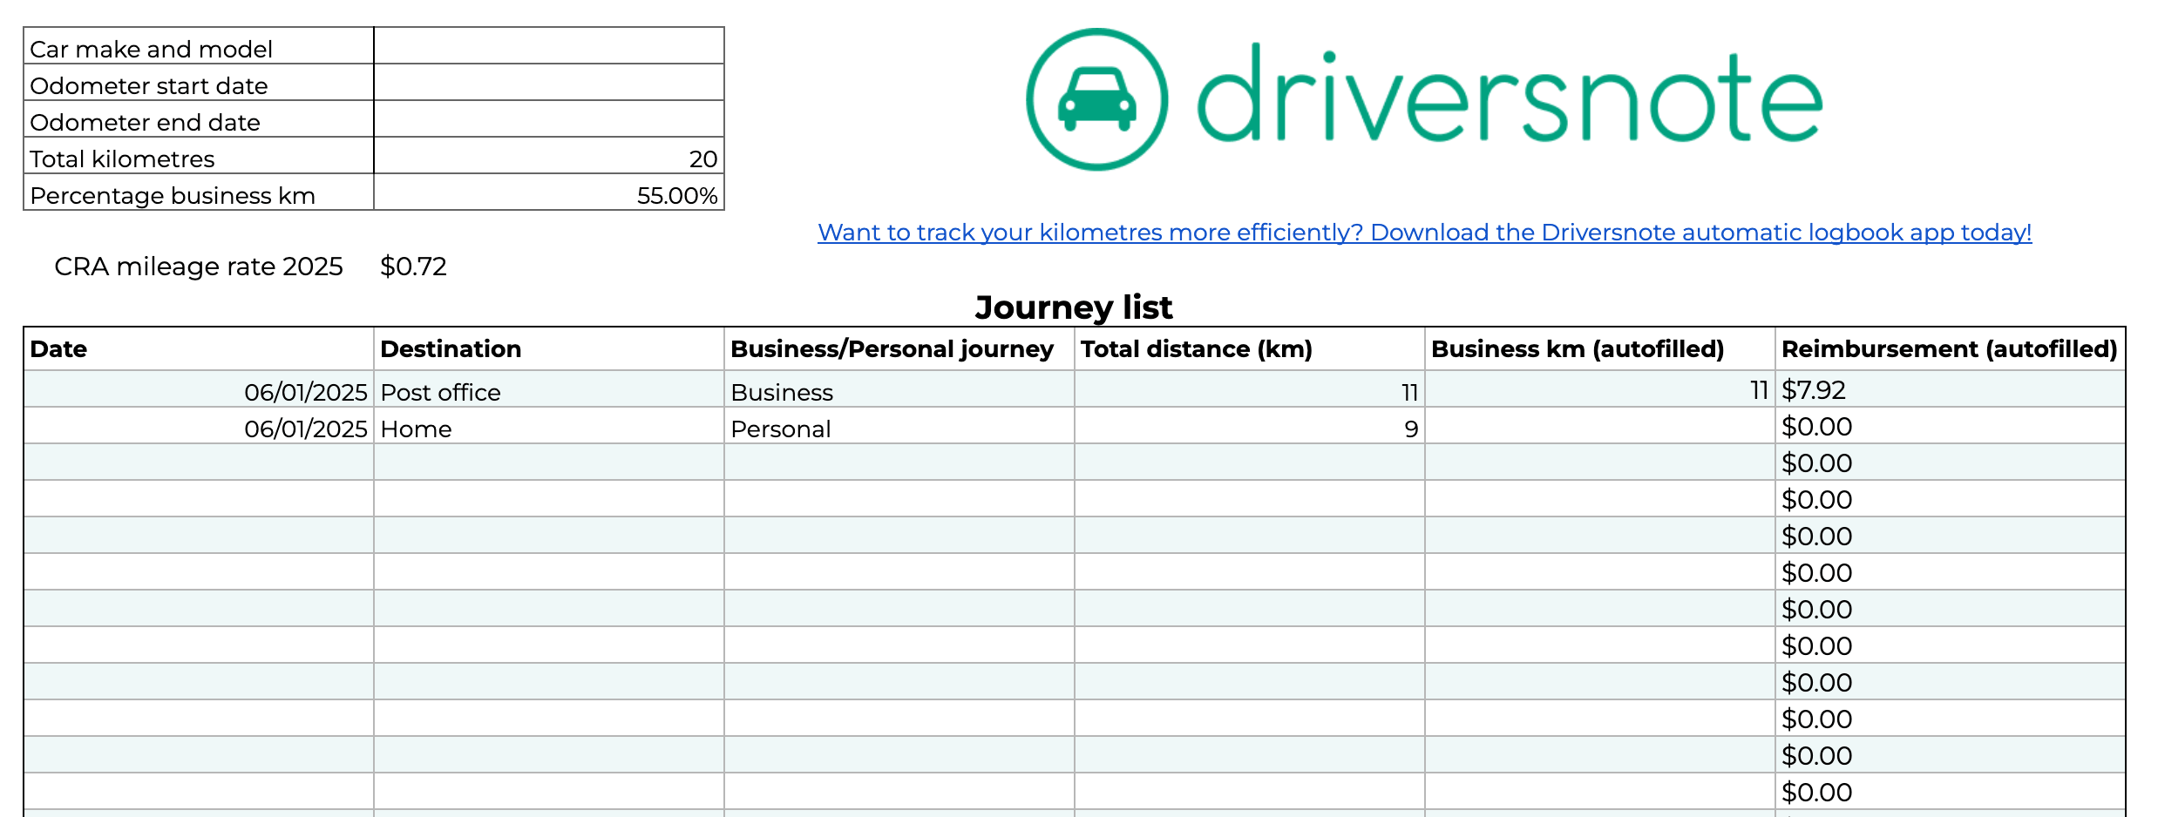Image resolution: width=2158 pixels, height=817 pixels.
Task: Click the 55.00% business percentage cell
Action: coord(549,192)
